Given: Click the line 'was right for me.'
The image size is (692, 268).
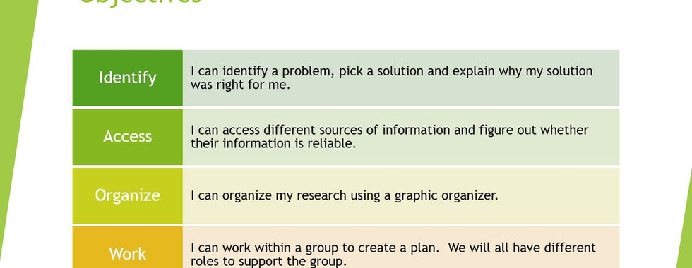Looking at the screenshot, I should click(241, 85).
